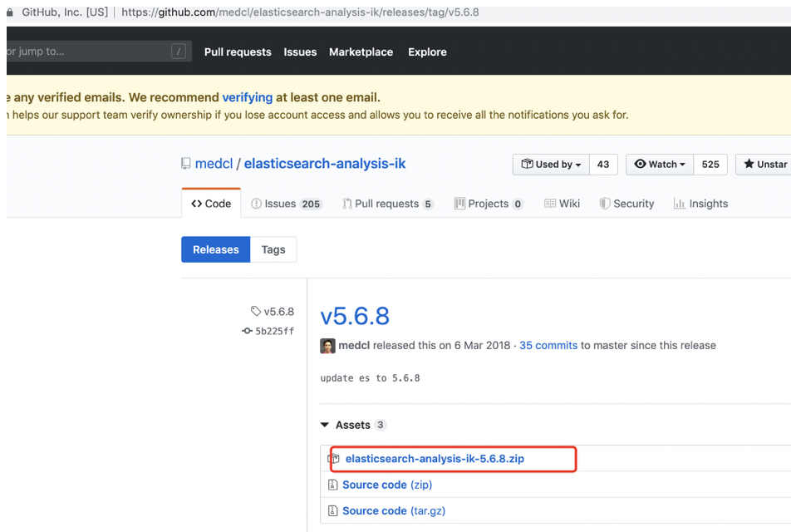Click Pull requests in the top navigation
The image size is (791, 532).
tap(238, 52)
